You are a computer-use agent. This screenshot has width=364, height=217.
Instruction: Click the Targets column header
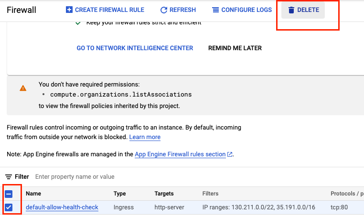(164, 194)
